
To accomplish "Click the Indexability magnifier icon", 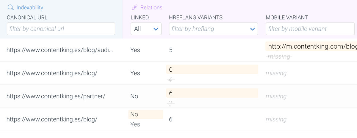I will click(x=11, y=7).
